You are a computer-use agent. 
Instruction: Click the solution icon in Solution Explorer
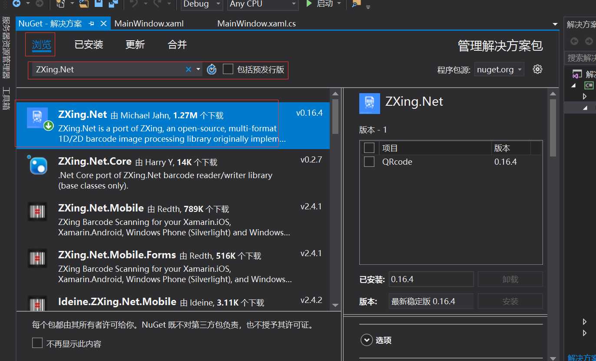[x=577, y=75]
